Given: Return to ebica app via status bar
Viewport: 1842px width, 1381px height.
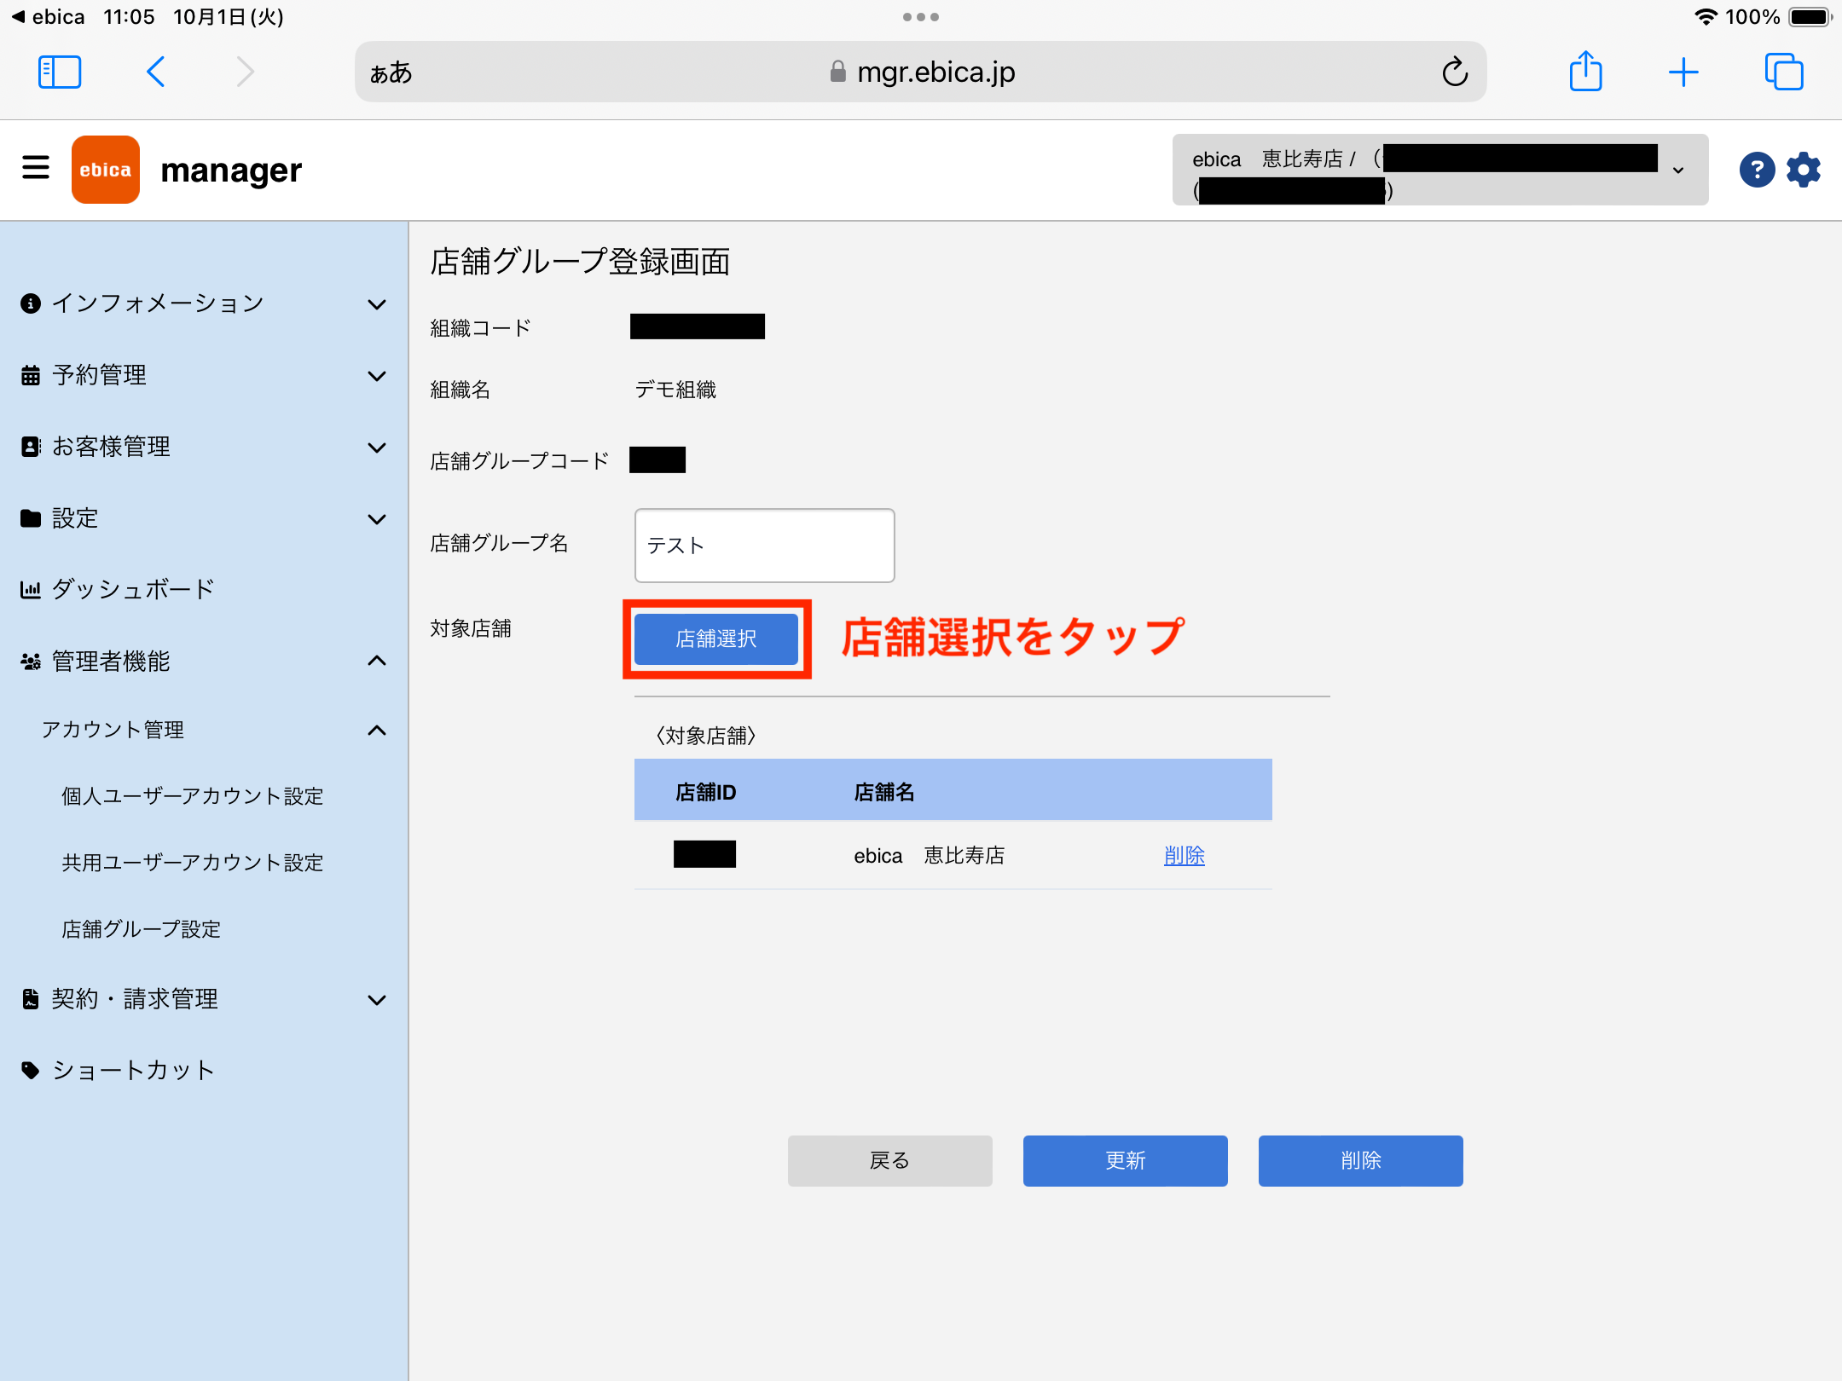Looking at the screenshot, I should point(48,17).
